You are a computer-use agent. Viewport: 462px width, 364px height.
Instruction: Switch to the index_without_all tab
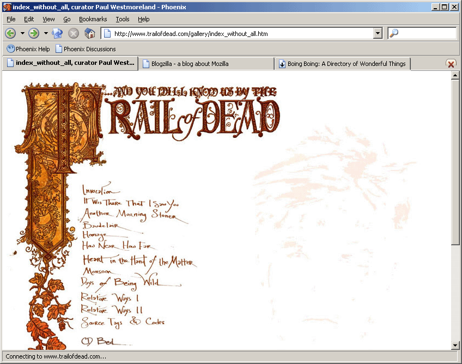pos(70,63)
